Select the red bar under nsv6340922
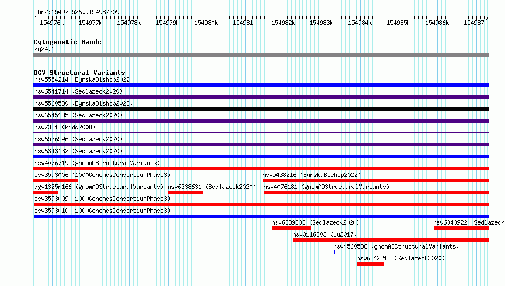505x286 pixels. coord(461,228)
